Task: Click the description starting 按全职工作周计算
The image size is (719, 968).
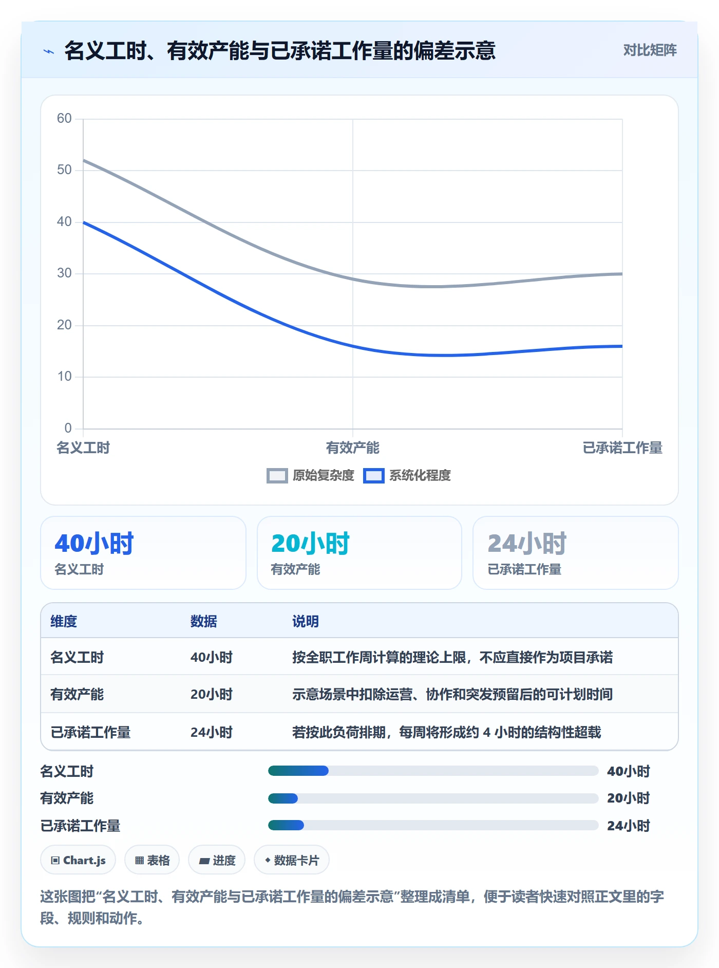Action: click(x=452, y=657)
